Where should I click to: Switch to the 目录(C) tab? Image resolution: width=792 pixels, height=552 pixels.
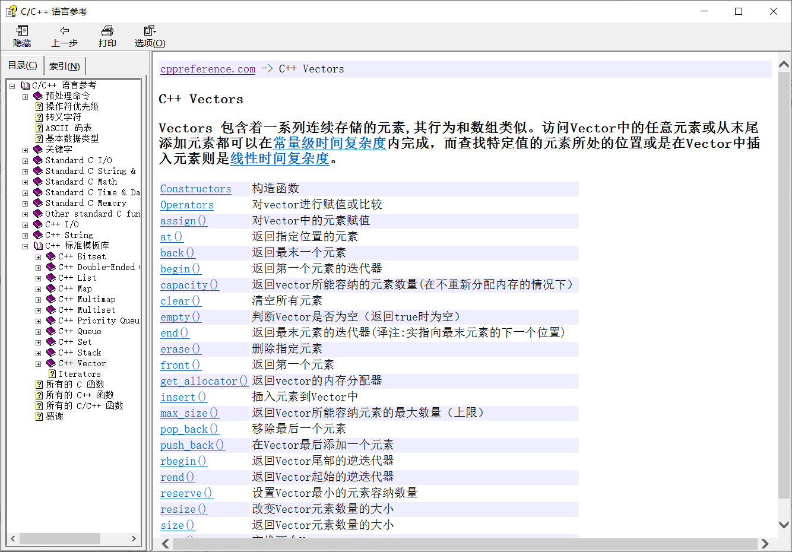pos(23,65)
